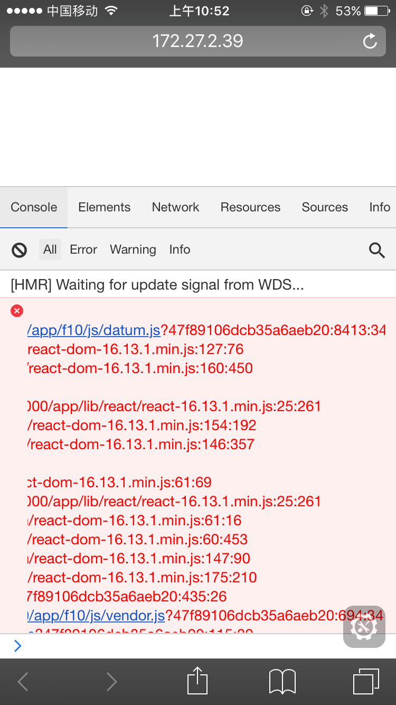Clear the console log messages
Image resolution: width=396 pixels, height=705 pixels.
[x=18, y=249]
